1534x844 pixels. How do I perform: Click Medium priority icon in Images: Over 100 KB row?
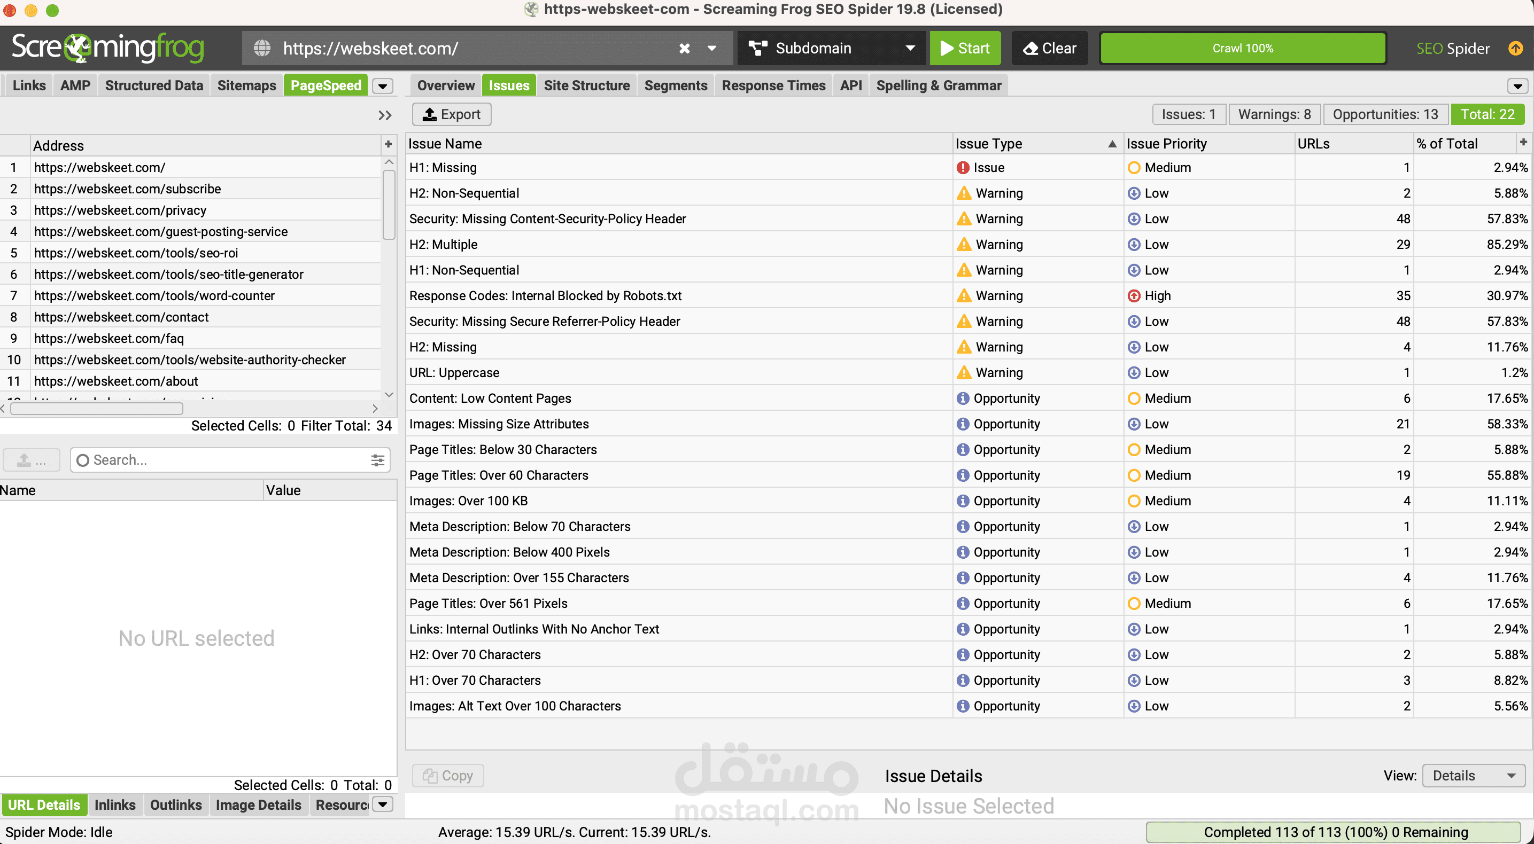[1134, 501]
